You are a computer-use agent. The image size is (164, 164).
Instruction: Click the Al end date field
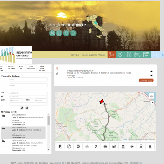click(28, 97)
